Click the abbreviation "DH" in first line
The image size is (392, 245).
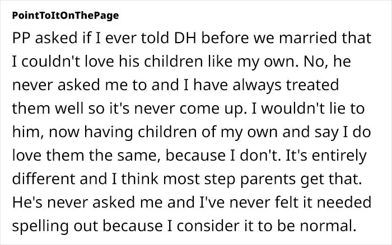point(185,38)
